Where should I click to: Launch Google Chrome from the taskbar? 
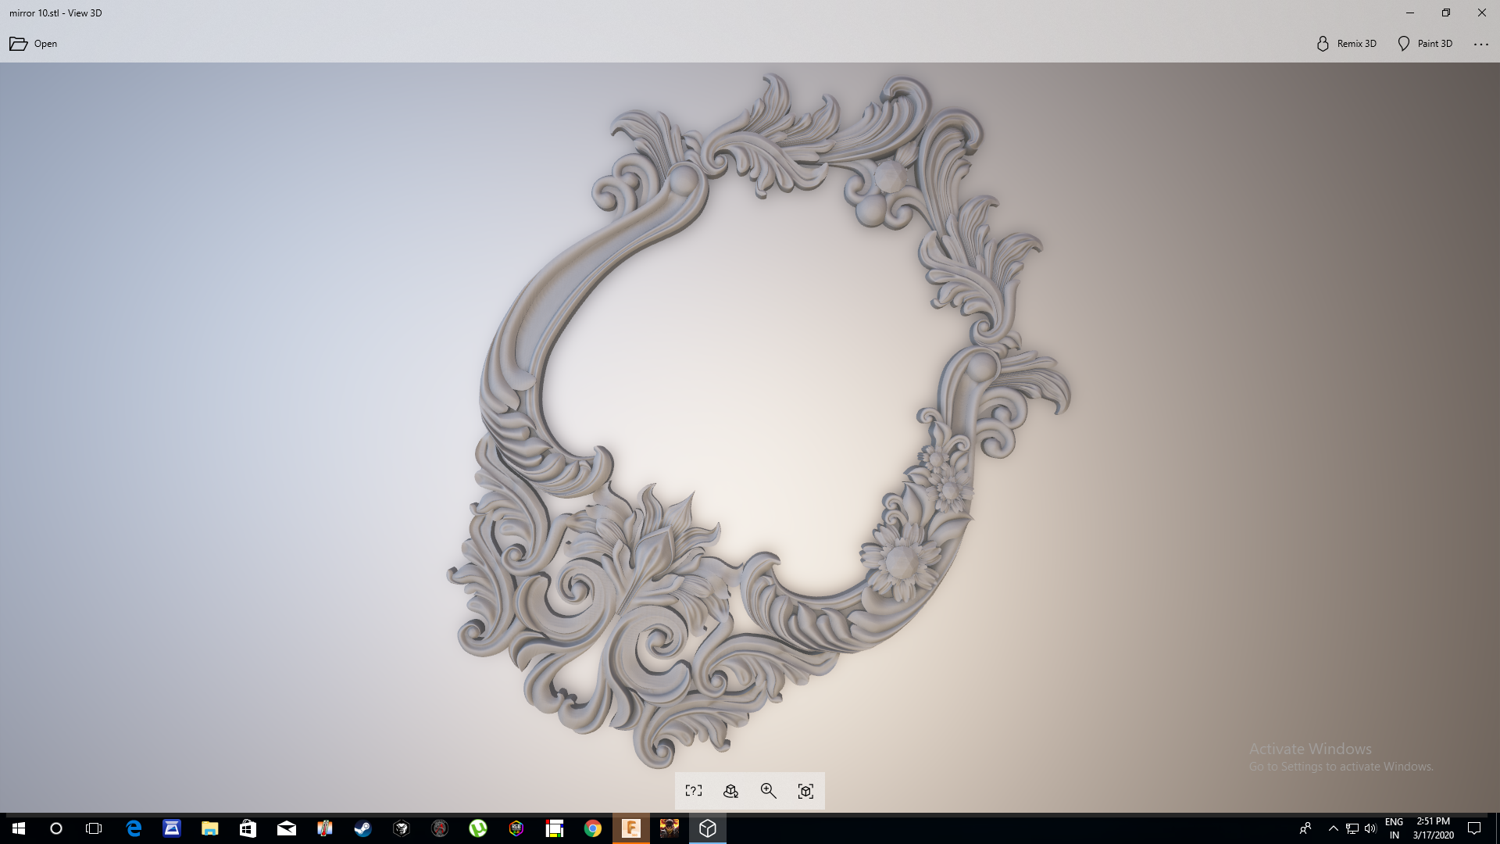pos(593,828)
